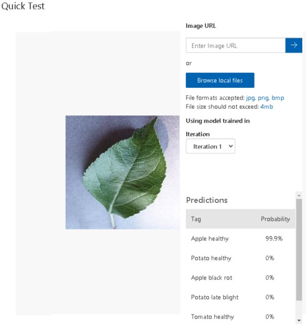Click Browse local files button

(220, 80)
